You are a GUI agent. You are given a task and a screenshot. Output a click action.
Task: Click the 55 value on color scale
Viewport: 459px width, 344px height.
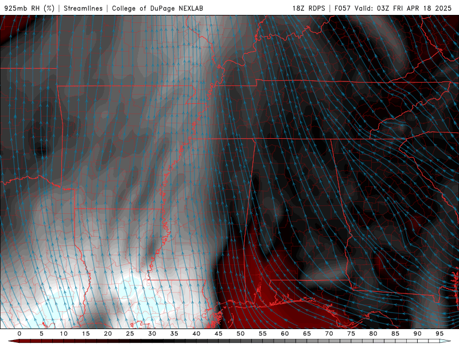263,334
